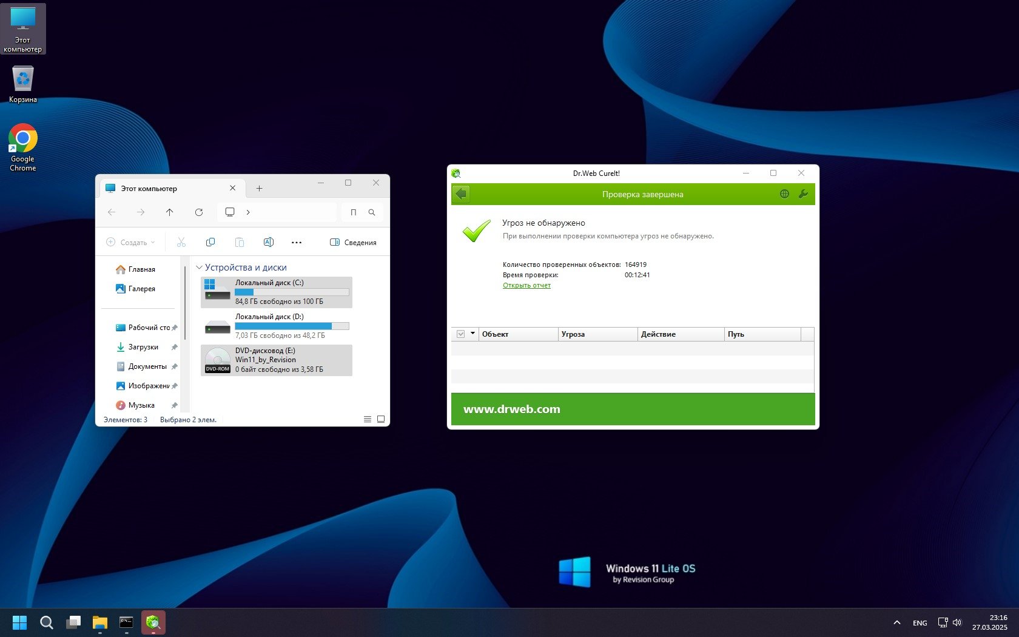Open the network tray icon
1019x637 pixels.
(x=943, y=622)
